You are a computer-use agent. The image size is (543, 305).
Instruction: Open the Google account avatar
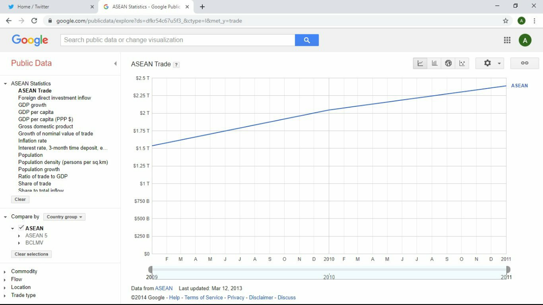point(525,40)
